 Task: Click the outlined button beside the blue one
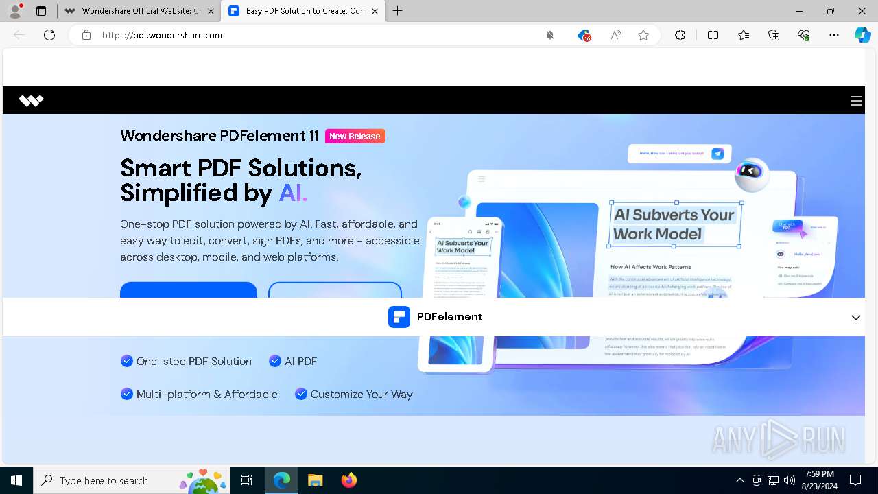tap(335, 290)
